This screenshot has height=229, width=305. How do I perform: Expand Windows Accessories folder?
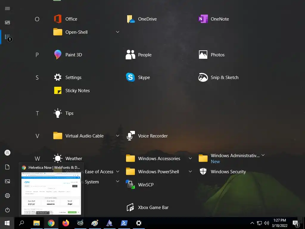(x=190, y=158)
